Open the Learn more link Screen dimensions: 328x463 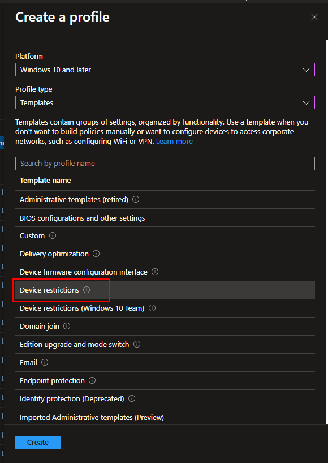coord(174,142)
